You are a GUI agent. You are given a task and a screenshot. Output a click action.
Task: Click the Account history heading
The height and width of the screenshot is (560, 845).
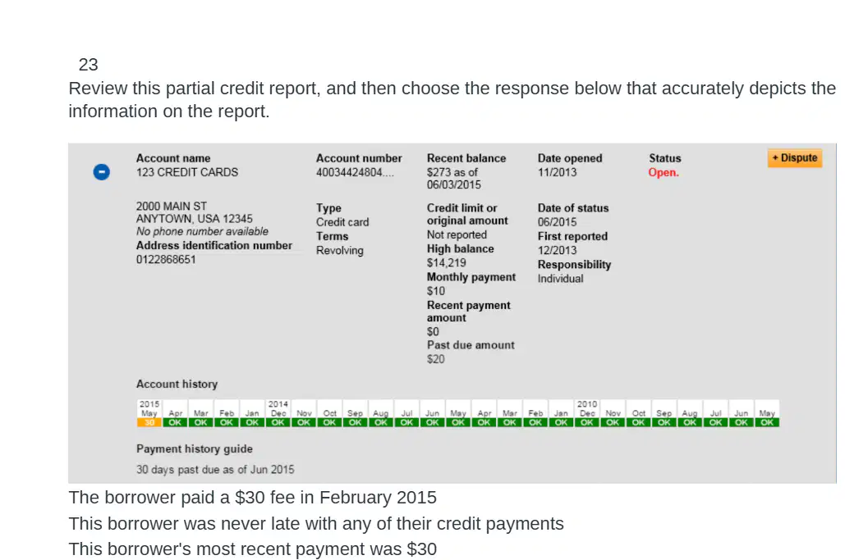click(x=177, y=384)
